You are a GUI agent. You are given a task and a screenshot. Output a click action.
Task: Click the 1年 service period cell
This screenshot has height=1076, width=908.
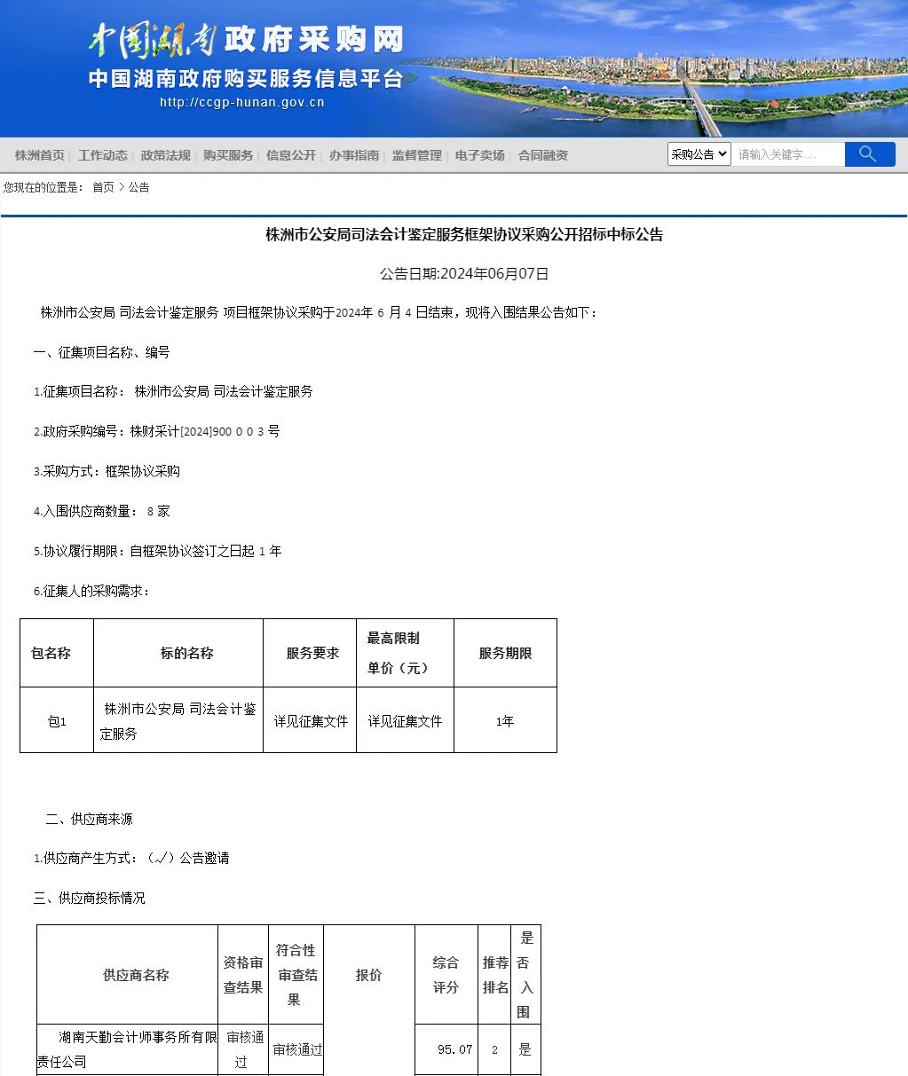(505, 721)
